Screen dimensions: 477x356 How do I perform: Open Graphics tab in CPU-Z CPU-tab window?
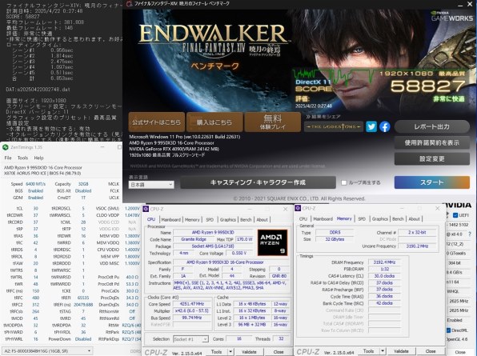227,219
